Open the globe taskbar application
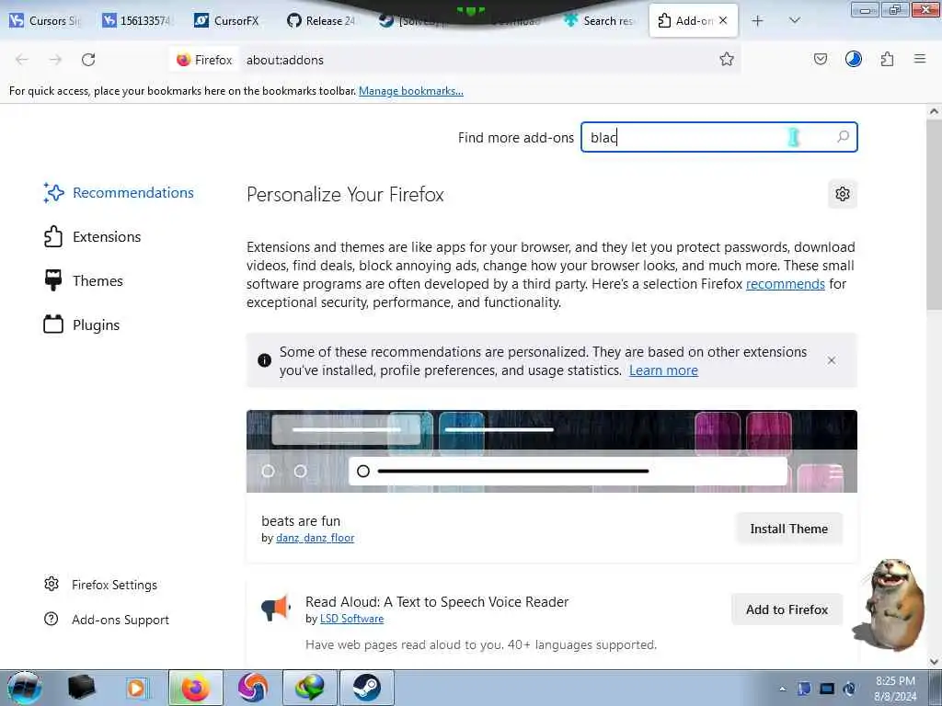 (309, 688)
